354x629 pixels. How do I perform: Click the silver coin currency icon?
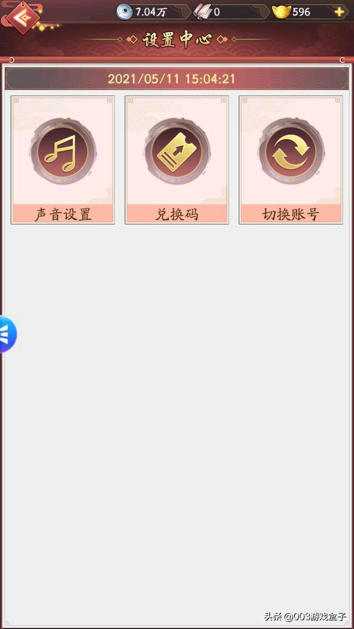(x=124, y=12)
